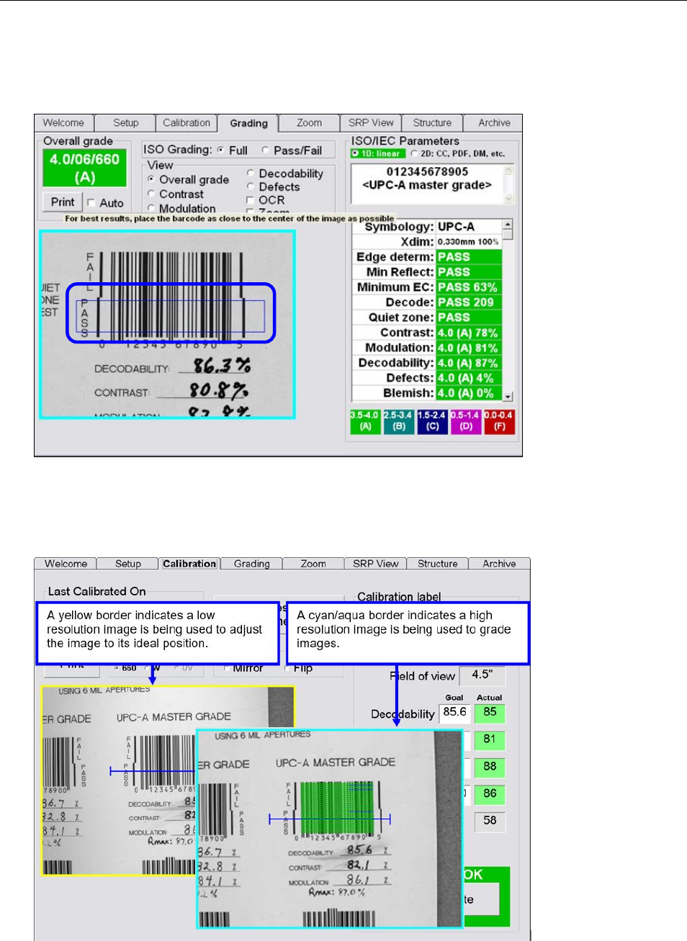Click the Contrast '4.0 (A) 78%' result
This screenshot has width=687, height=941.
click(x=469, y=333)
